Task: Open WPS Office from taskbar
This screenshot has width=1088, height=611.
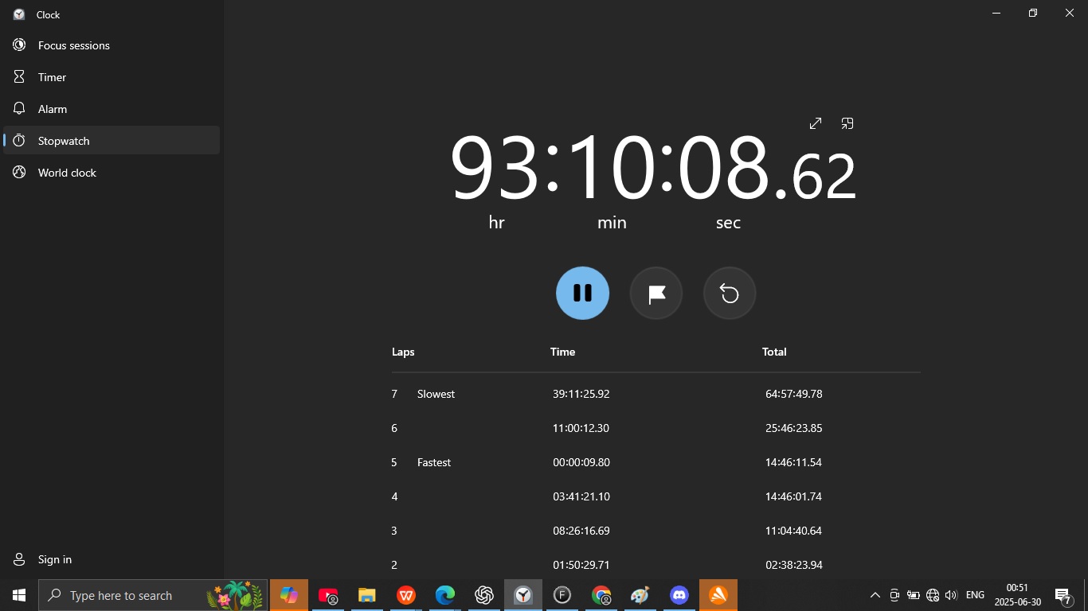Action: point(406,595)
